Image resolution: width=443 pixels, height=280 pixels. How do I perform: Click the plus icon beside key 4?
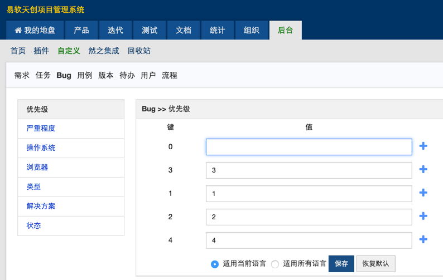point(423,239)
